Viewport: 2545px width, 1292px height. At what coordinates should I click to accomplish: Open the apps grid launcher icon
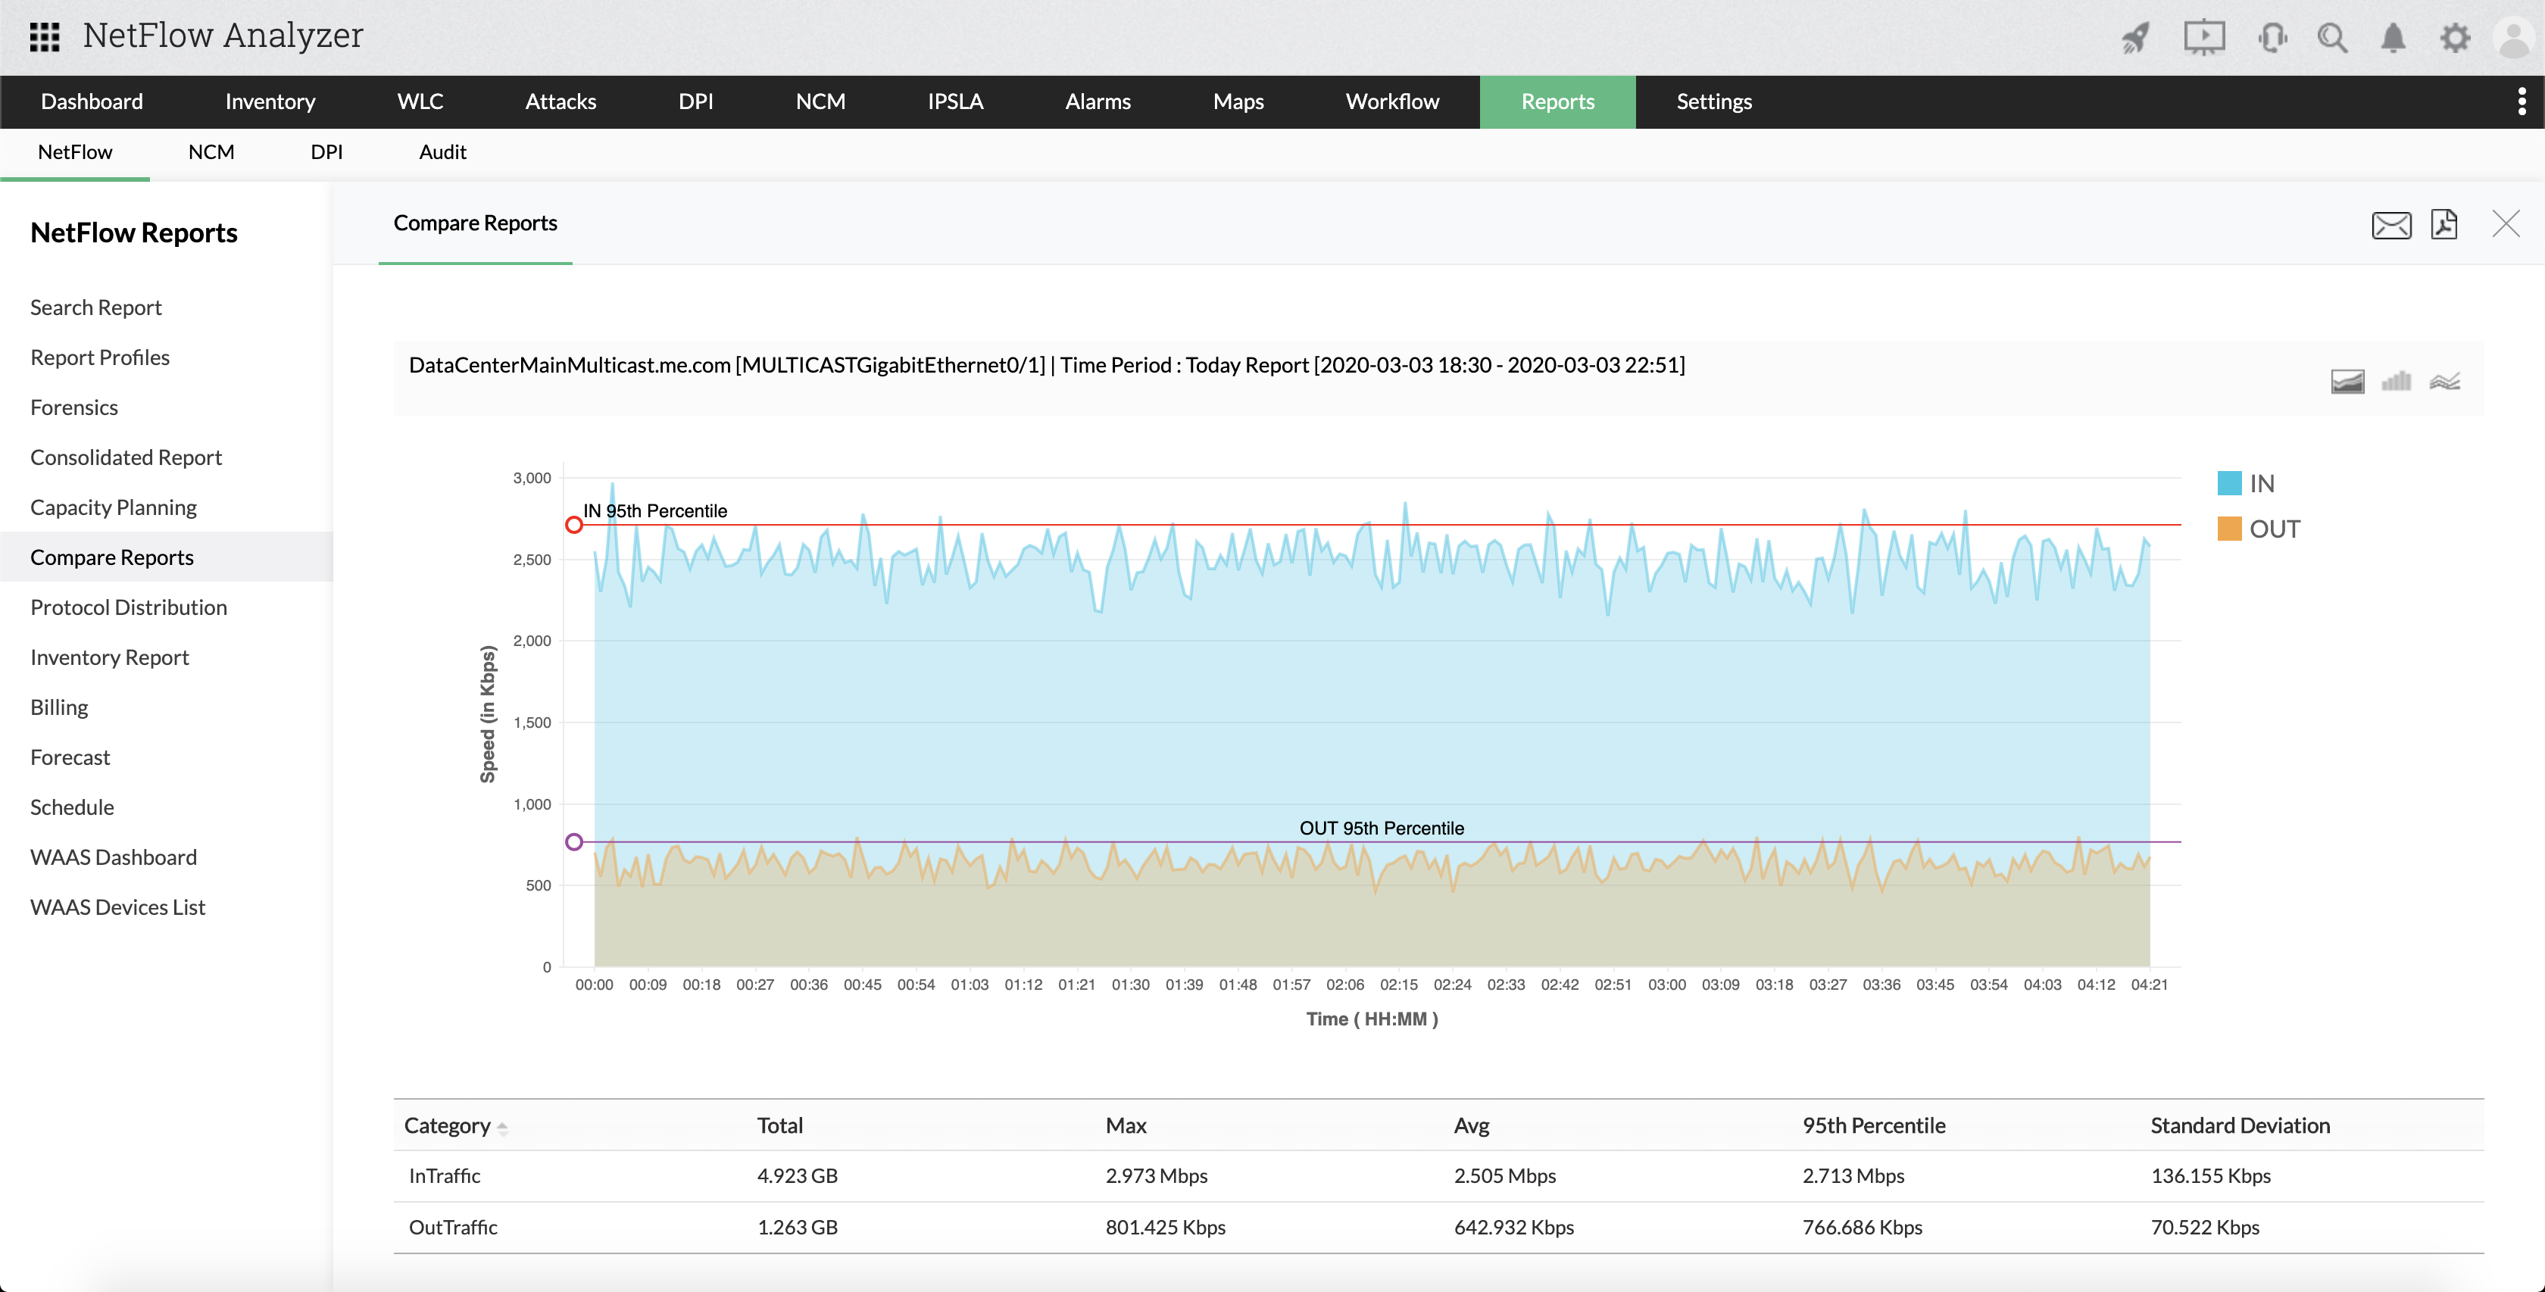45,36
